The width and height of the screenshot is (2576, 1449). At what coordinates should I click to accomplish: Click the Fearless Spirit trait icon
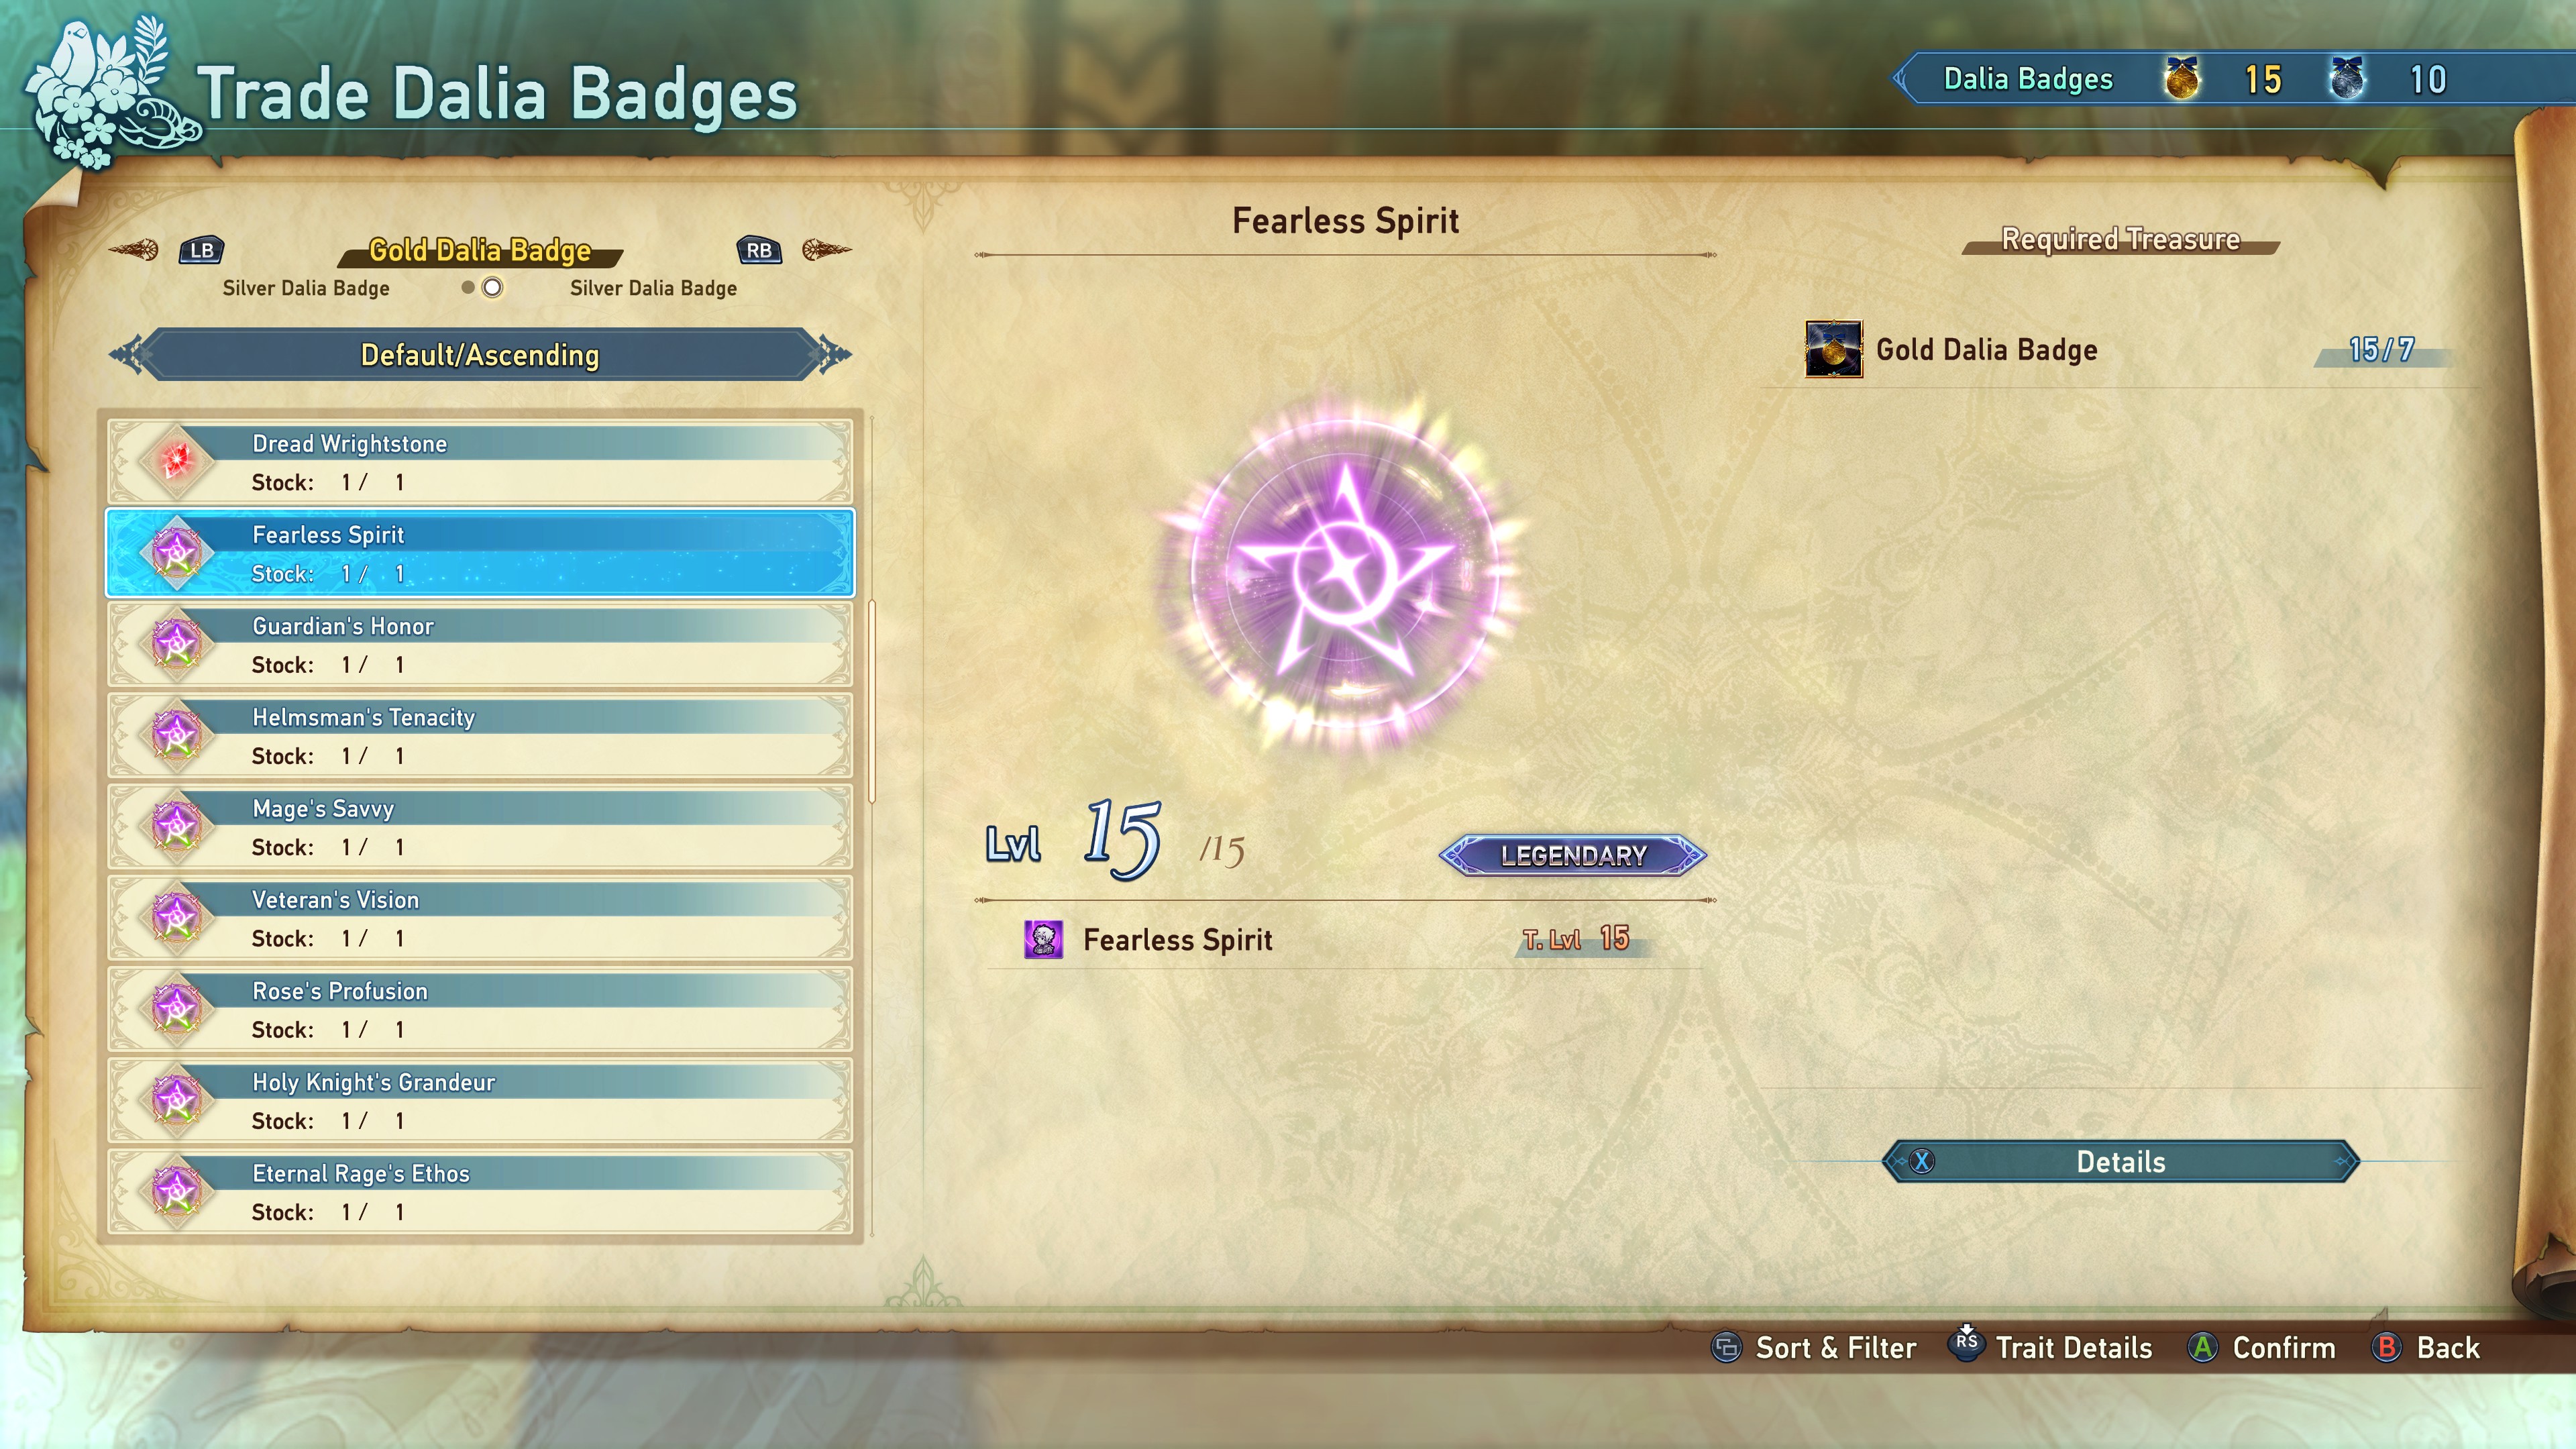[x=1043, y=940]
